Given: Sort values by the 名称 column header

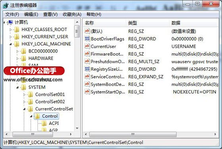Looking at the screenshot, I should (105, 23).
